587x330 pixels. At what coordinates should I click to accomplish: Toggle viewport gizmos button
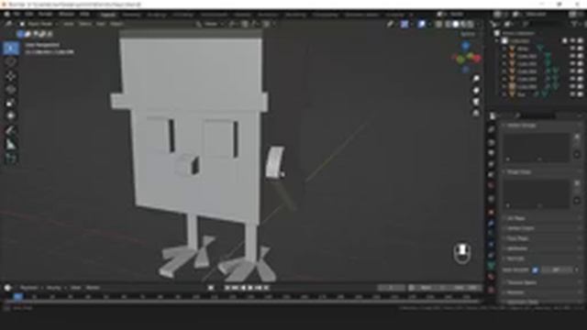click(x=404, y=24)
